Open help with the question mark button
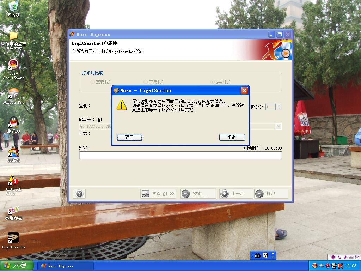 pos(79,194)
